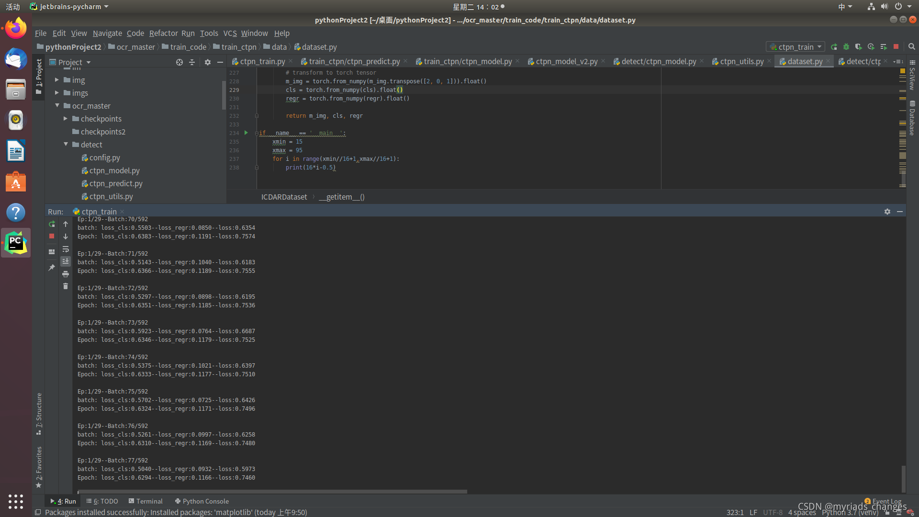The height and width of the screenshot is (517, 919).
Task: Click the print output icon
Action: coord(66,274)
